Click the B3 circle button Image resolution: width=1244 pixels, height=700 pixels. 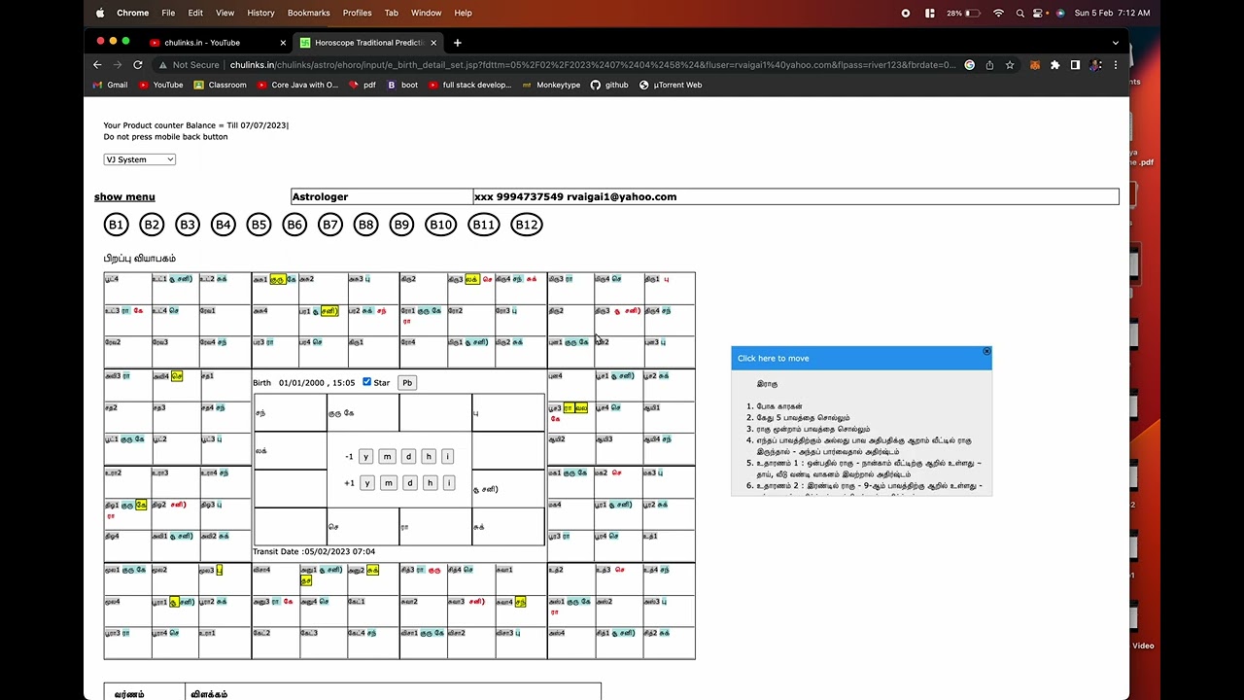click(x=188, y=225)
